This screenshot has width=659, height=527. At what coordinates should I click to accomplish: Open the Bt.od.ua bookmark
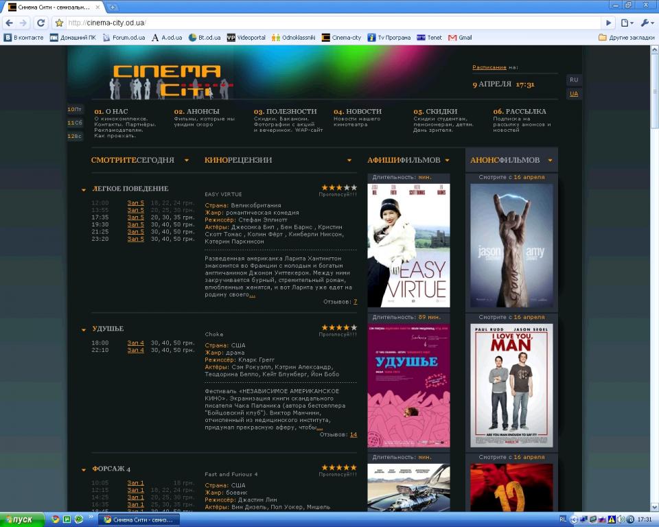point(205,38)
